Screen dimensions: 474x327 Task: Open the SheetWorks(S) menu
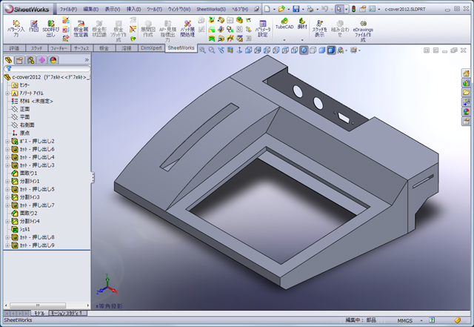point(211,8)
